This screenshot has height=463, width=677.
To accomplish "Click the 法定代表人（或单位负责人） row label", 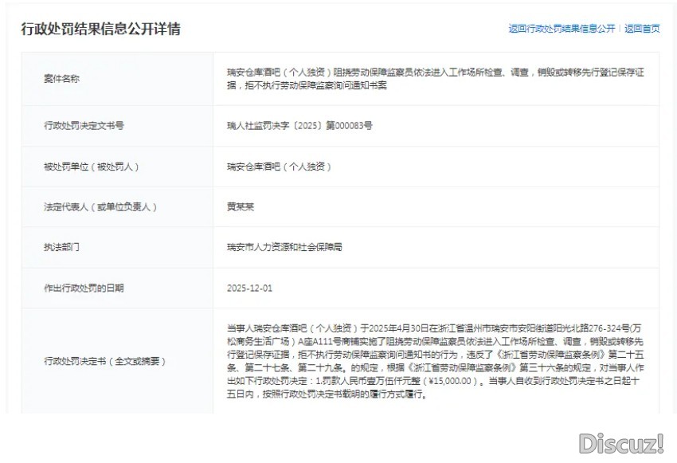I will coord(100,207).
